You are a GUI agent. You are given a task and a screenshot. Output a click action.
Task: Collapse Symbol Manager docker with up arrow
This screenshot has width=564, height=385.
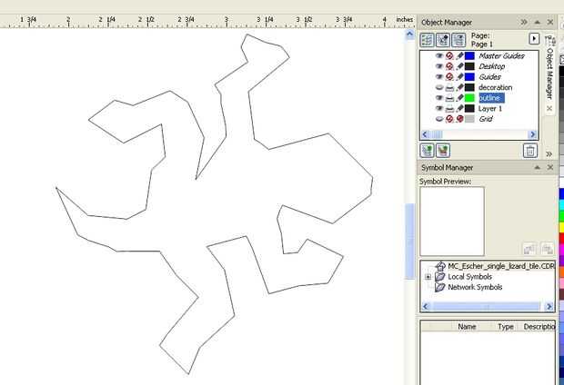click(x=538, y=167)
